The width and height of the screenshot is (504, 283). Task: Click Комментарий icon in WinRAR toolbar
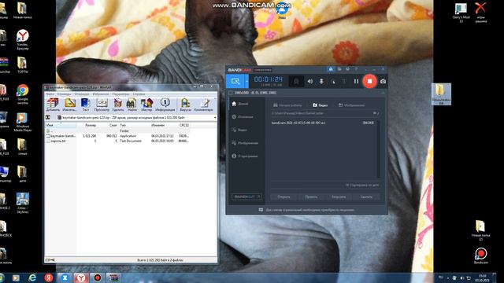[203, 105]
